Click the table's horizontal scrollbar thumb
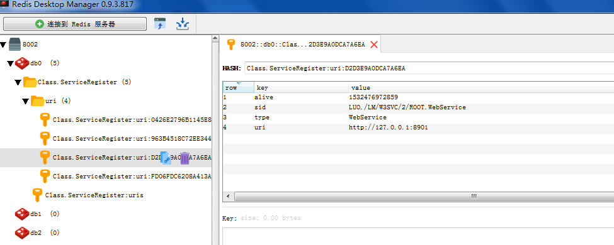Viewport: 614px width, 245px height. [x=424, y=196]
